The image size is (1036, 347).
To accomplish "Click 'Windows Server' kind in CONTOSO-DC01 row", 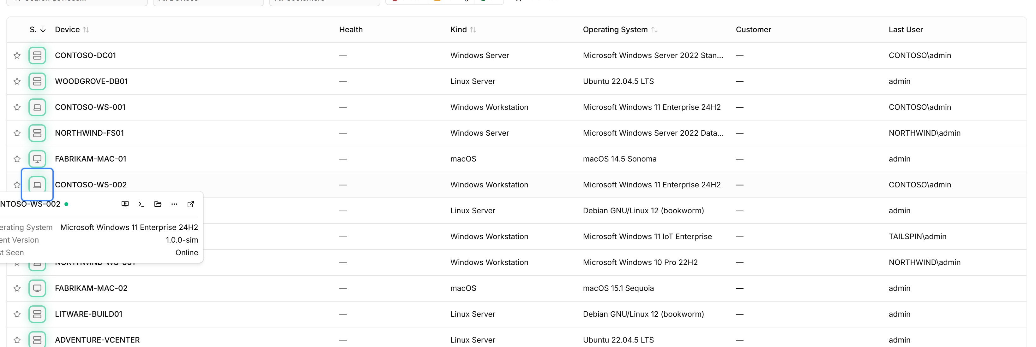I will point(479,56).
